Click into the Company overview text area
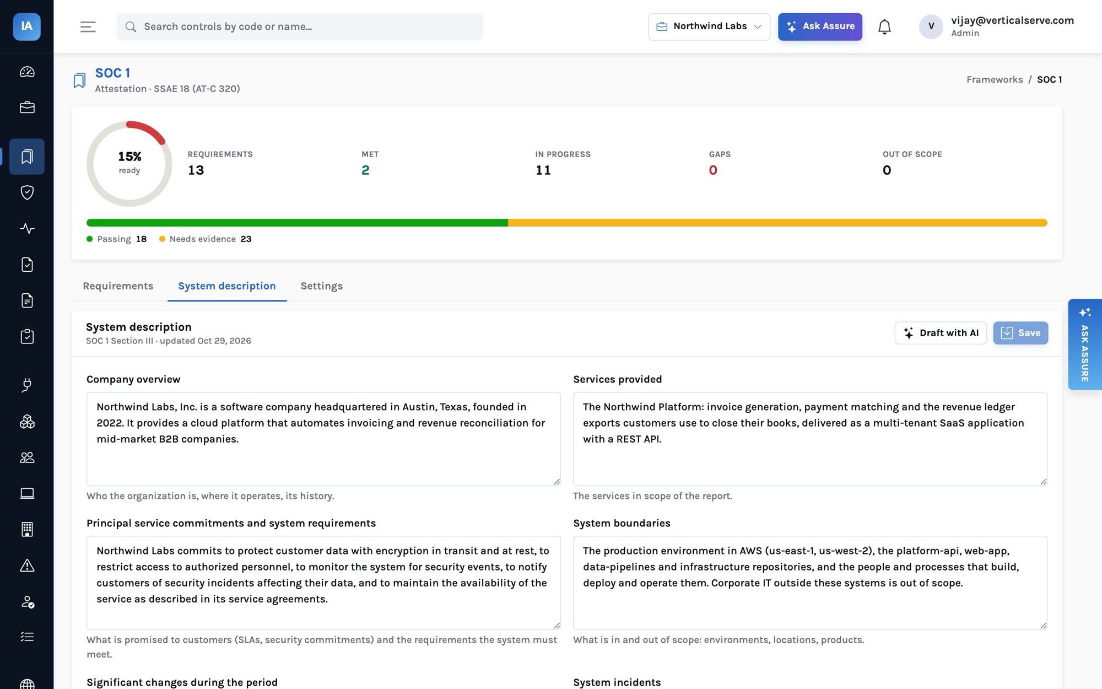The width and height of the screenshot is (1102, 689). [x=323, y=439]
